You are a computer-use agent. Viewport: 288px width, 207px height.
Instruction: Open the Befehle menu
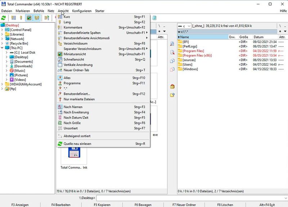[x=39, y=11]
